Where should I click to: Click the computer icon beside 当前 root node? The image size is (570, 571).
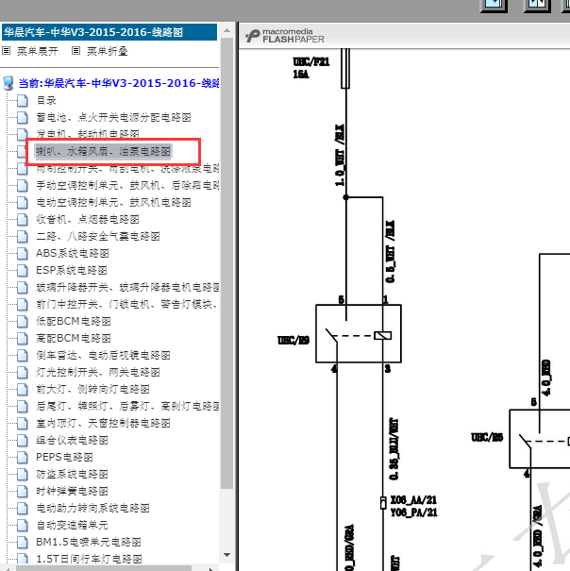pyautogui.click(x=8, y=83)
